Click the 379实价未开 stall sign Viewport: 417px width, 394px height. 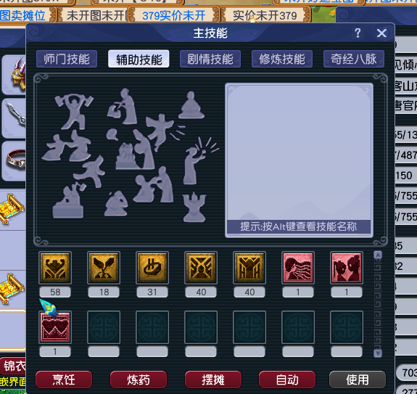pyautogui.click(x=174, y=16)
